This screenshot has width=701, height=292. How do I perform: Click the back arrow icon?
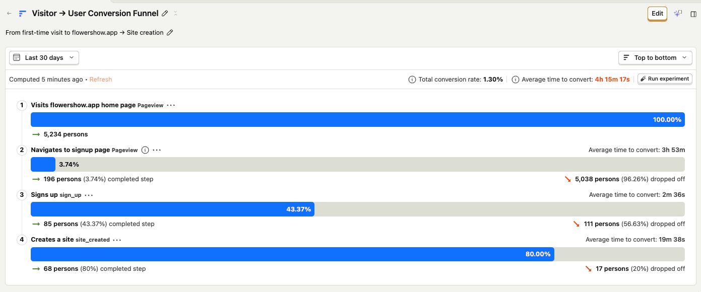pos(9,14)
